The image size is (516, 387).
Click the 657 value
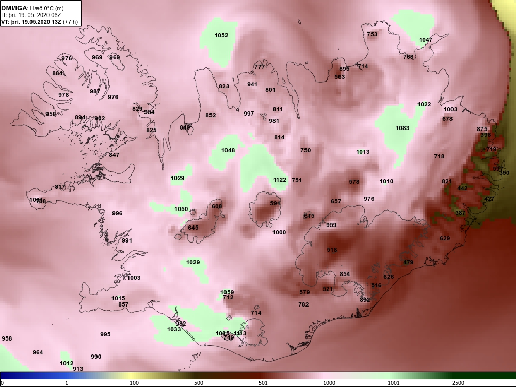tap(336, 201)
